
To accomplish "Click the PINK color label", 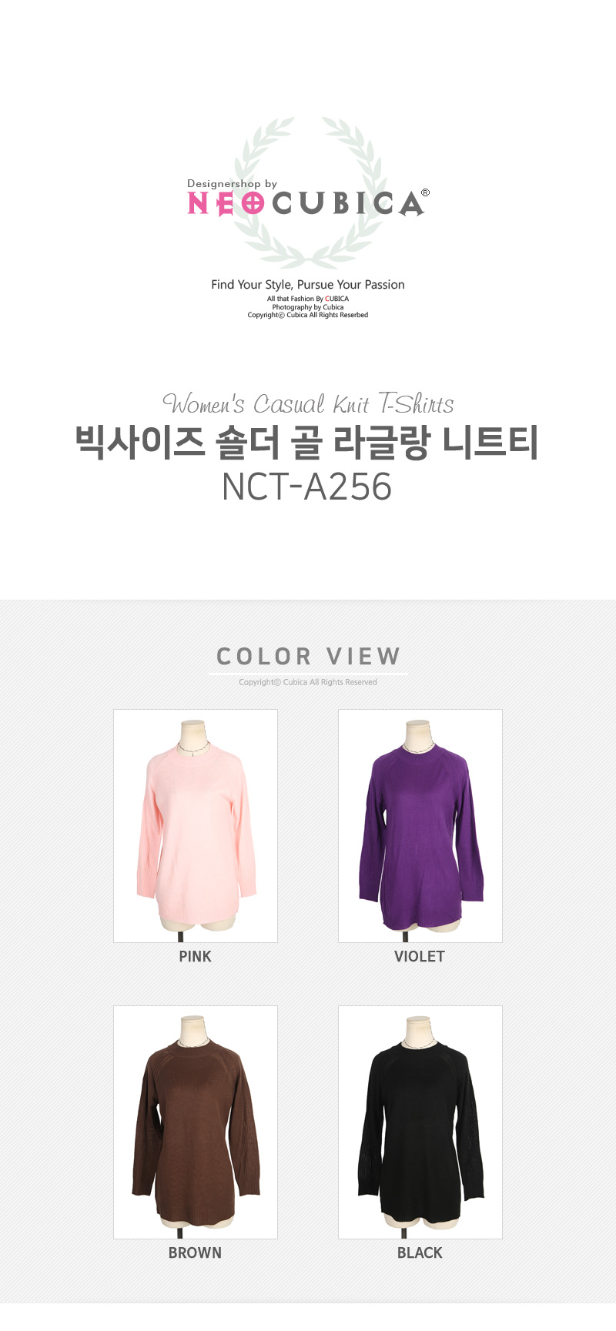I will (x=195, y=957).
